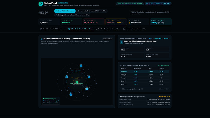
Task: Click the Verified Causal VCUs card
Action: click(x=71, y=22)
